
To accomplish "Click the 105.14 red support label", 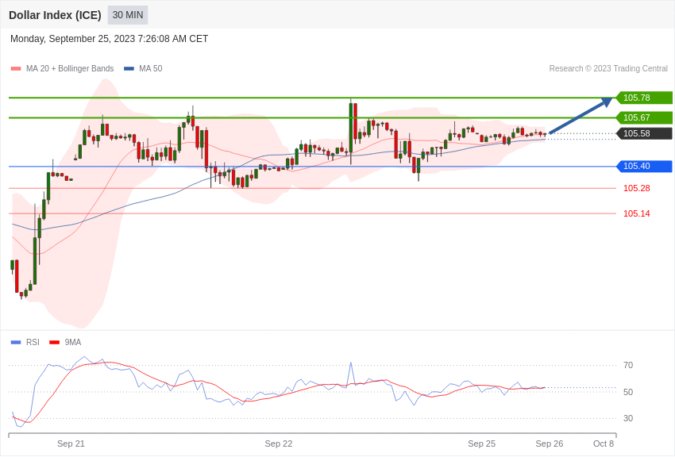I will (637, 213).
